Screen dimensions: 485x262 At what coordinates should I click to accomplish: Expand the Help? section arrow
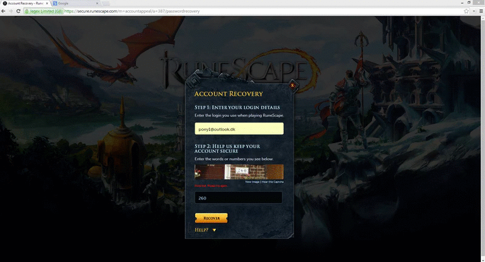[x=214, y=230]
